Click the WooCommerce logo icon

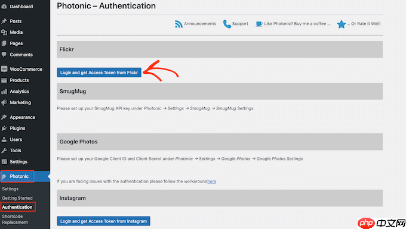click(x=4, y=69)
